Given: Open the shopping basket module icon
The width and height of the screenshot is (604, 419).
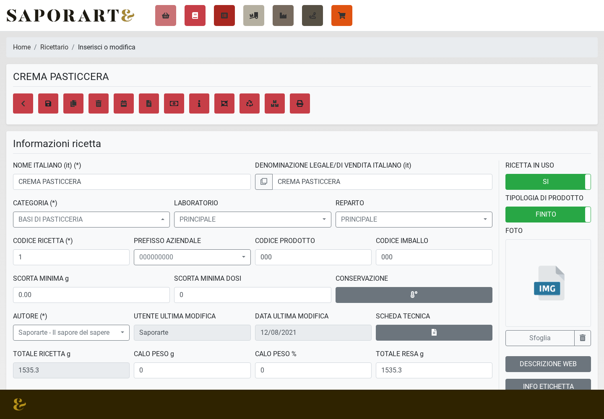Looking at the screenshot, I should (166, 16).
